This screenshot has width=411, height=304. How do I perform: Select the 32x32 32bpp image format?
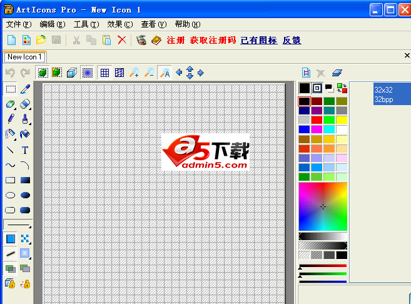[392, 94]
